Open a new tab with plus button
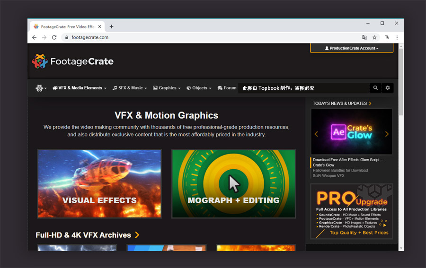Viewport: 426px width, 268px height. pyautogui.click(x=111, y=26)
